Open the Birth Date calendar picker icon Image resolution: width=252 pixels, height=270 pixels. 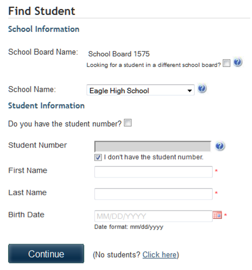coord(217,215)
